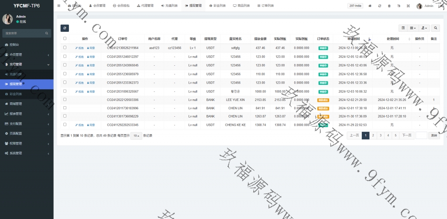Open the columns dropdown in table toolbar
The image size is (447, 219).
(x=413, y=28)
